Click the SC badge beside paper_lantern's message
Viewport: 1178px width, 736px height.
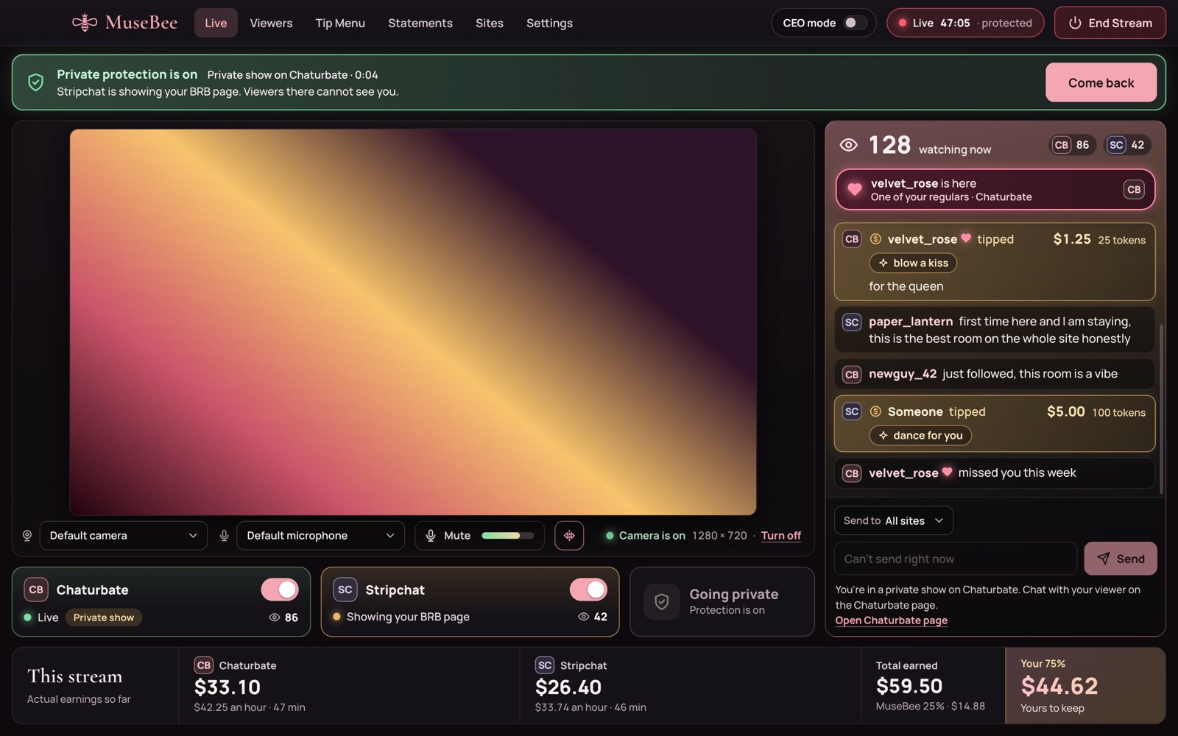click(x=852, y=322)
